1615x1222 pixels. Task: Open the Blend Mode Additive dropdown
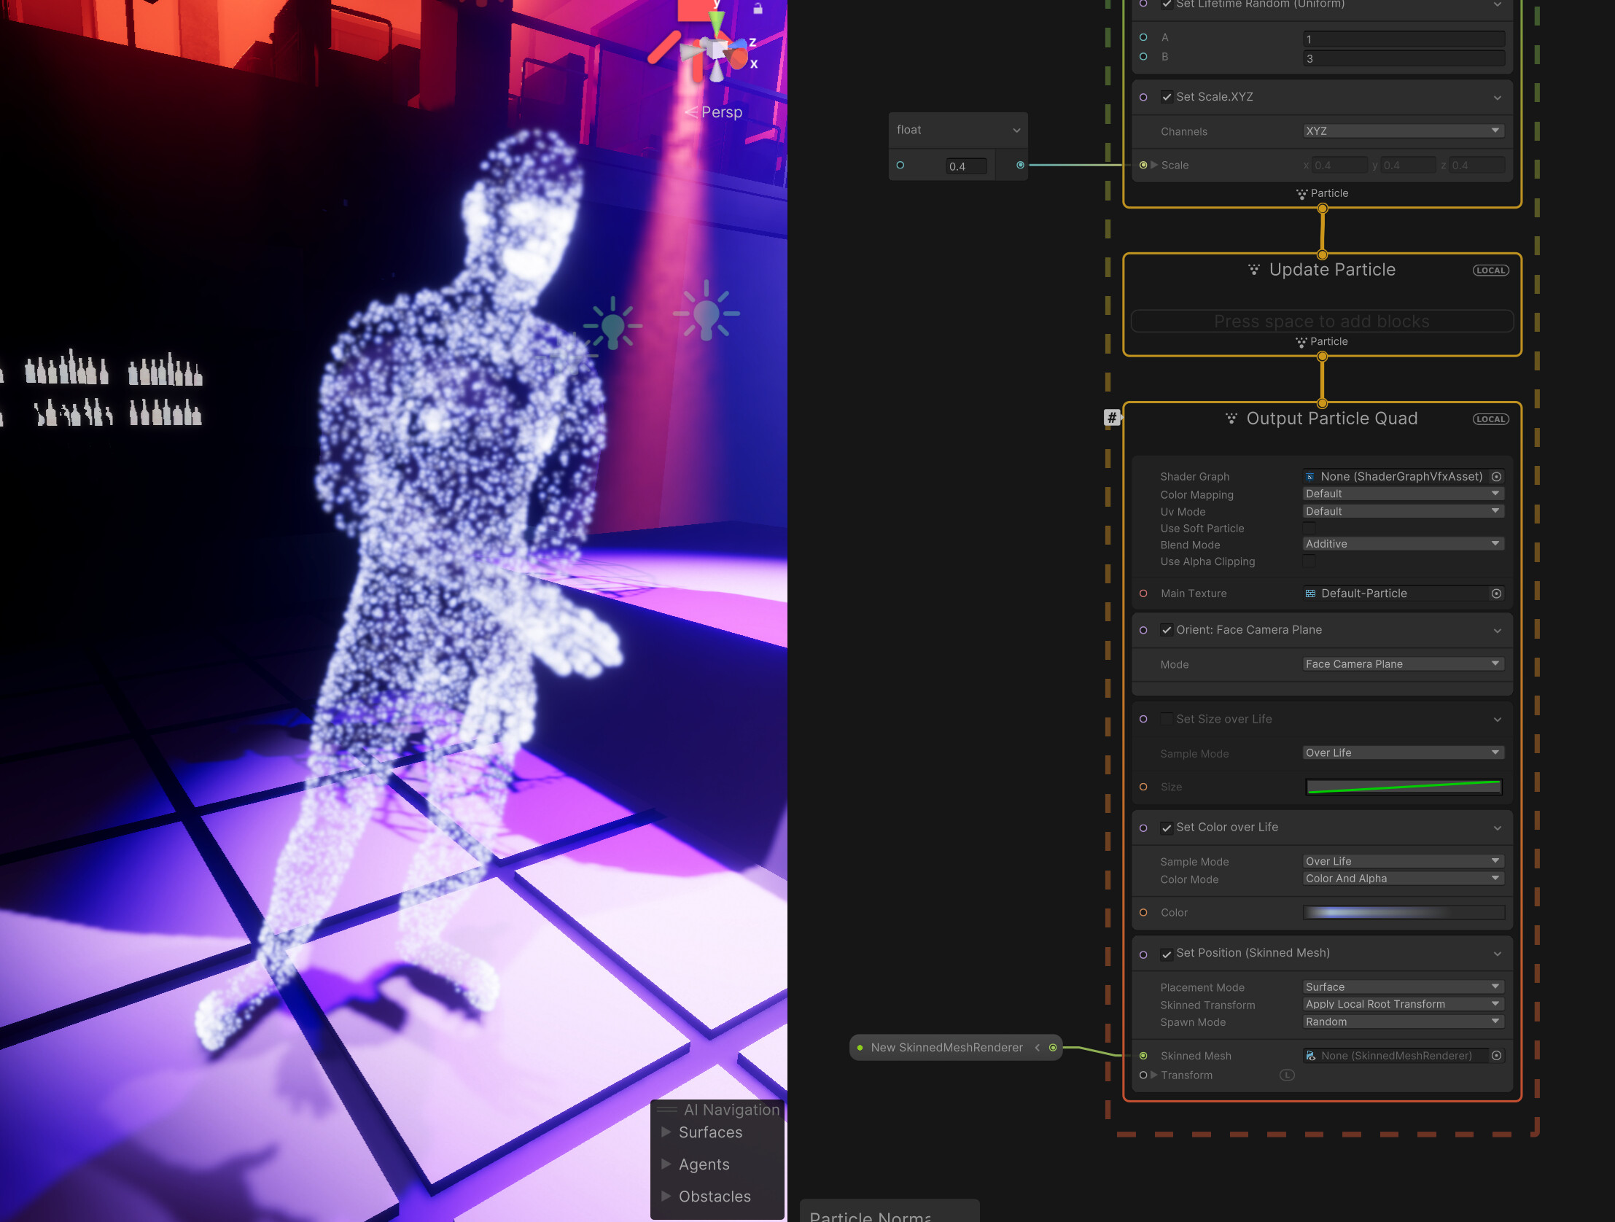(1403, 544)
